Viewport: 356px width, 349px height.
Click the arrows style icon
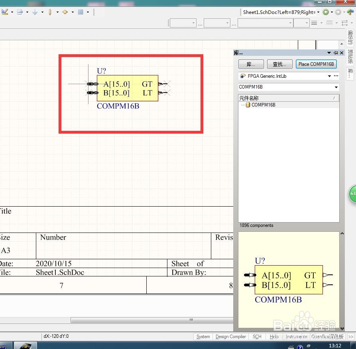[345, 23]
